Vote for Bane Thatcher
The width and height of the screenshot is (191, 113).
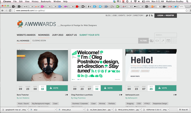point(57,88)
